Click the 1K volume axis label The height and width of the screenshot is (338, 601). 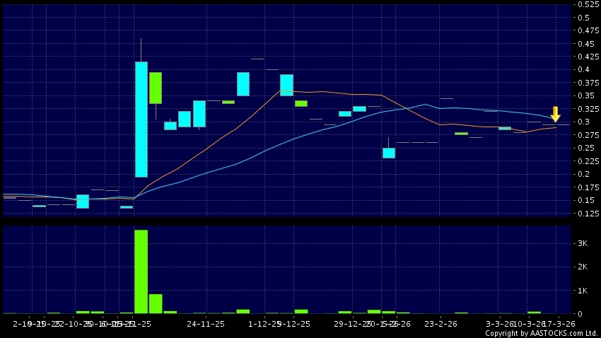coord(583,291)
